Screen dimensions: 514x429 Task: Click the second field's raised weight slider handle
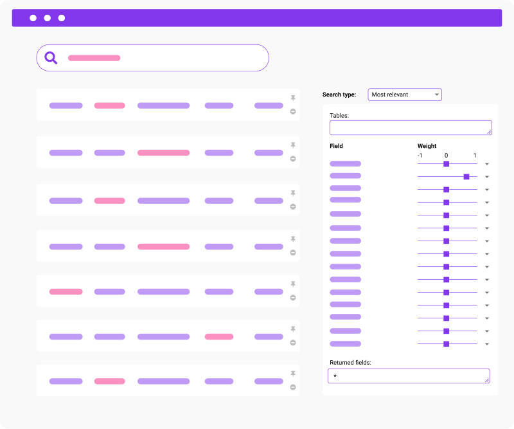pos(466,176)
